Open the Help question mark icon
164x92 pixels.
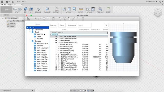(x=160, y=2)
